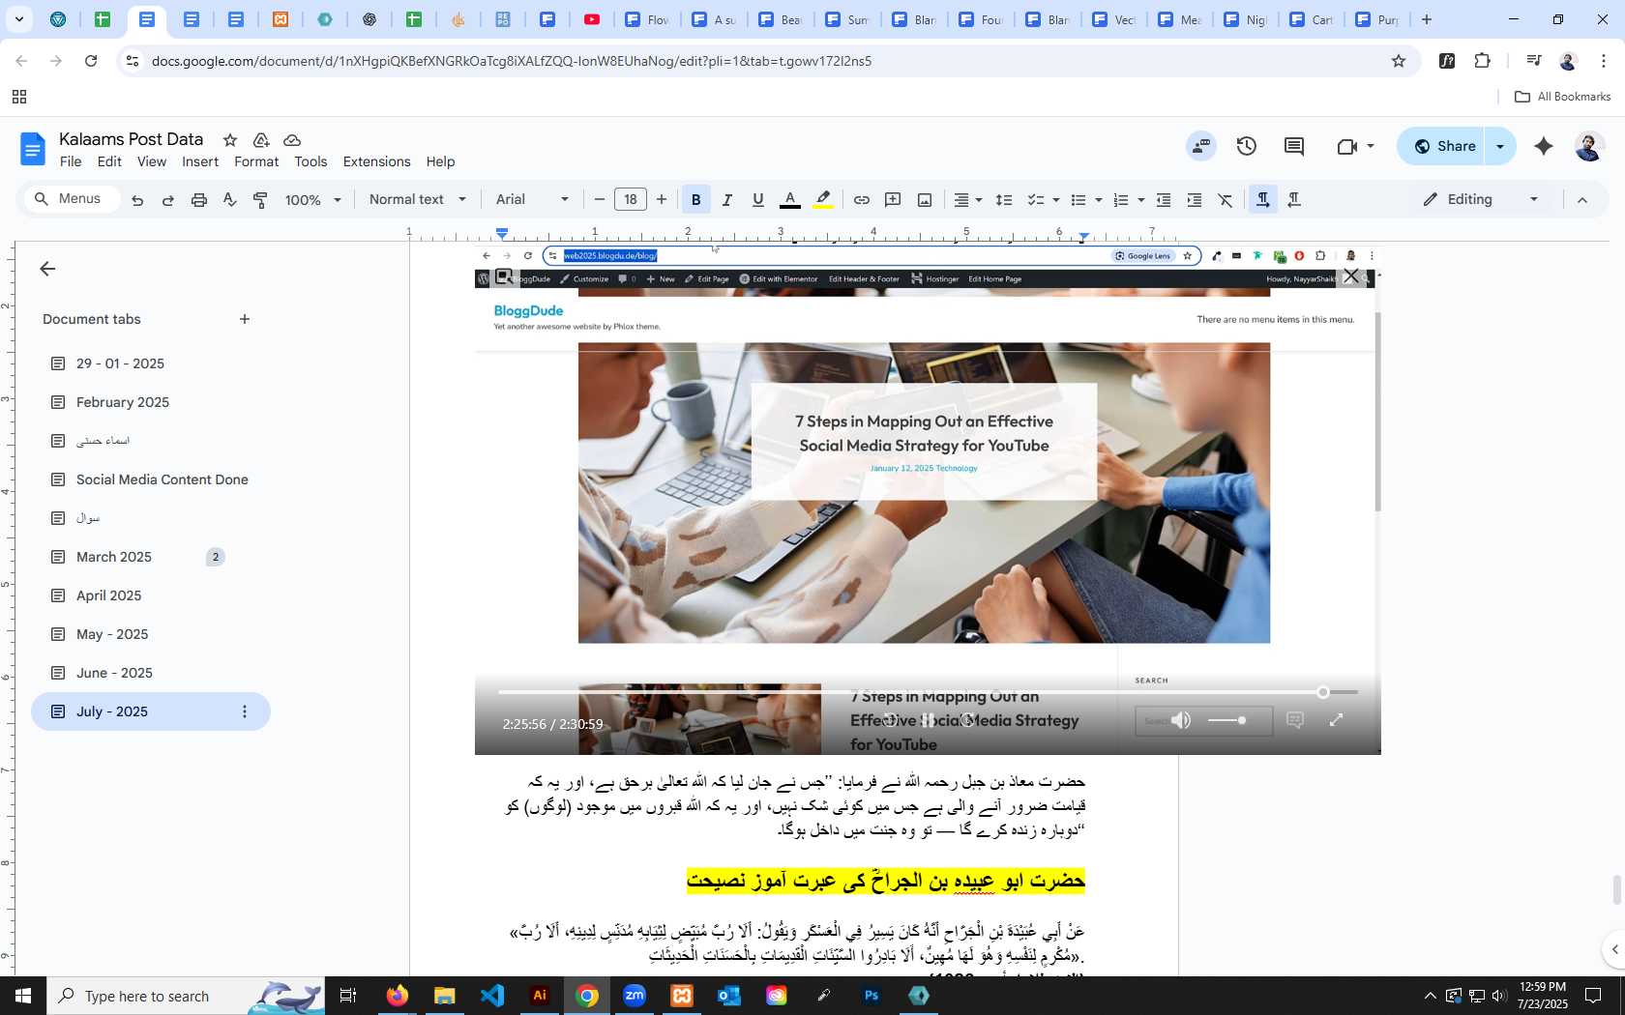Click the Insert link icon
This screenshot has height=1015, width=1625.
click(861, 200)
